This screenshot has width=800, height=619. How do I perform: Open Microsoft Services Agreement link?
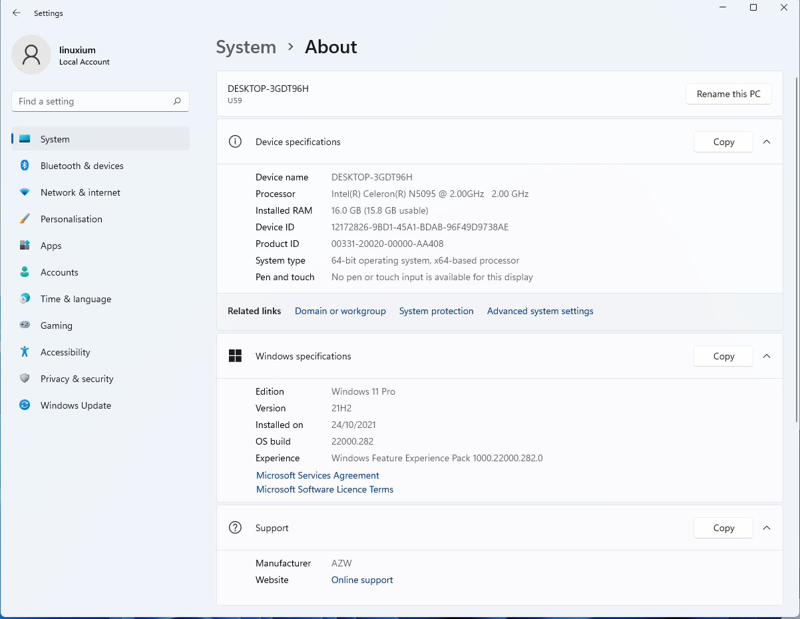[317, 475]
